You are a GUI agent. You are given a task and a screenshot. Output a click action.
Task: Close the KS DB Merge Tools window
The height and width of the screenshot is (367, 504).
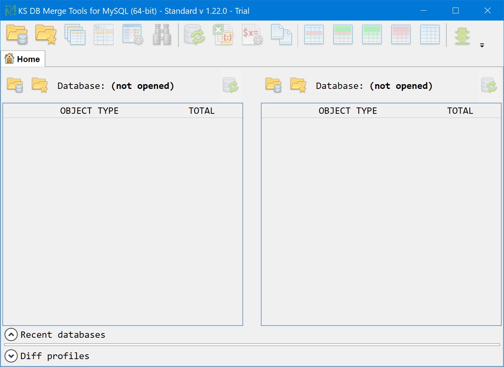click(x=487, y=11)
